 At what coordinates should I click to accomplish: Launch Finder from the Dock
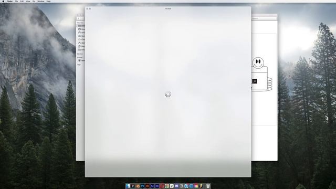(128, 186)
